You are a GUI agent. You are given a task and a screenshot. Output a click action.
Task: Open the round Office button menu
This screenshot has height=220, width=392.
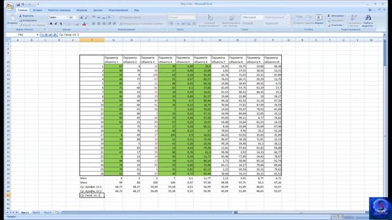[10, 6]
